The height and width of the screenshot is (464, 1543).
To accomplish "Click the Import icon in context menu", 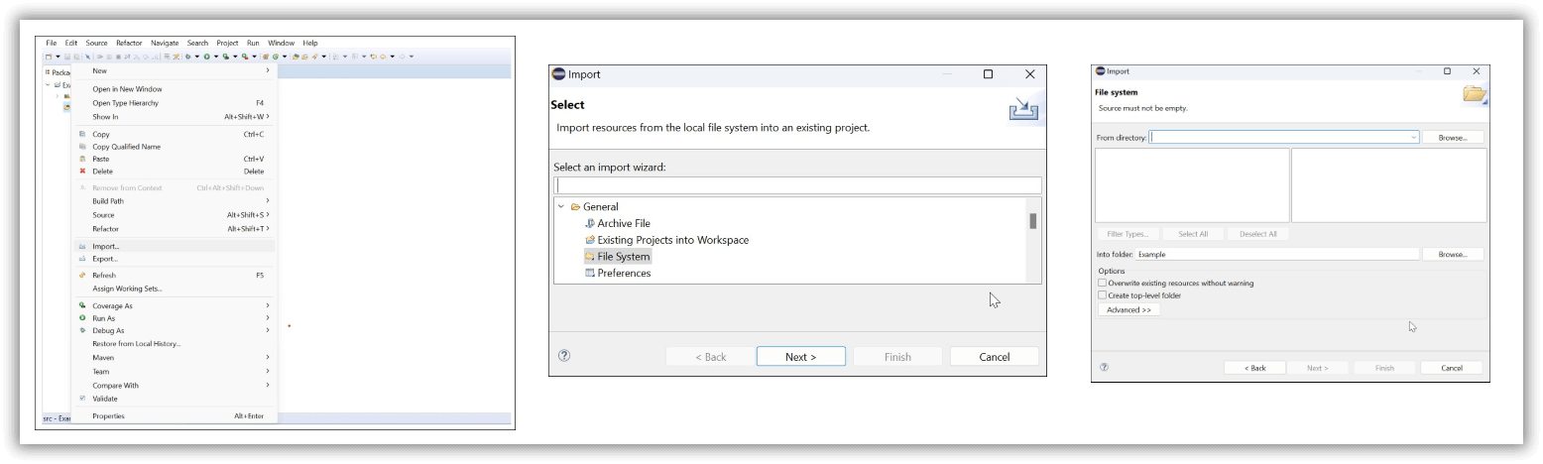I will tap(82, 246).
